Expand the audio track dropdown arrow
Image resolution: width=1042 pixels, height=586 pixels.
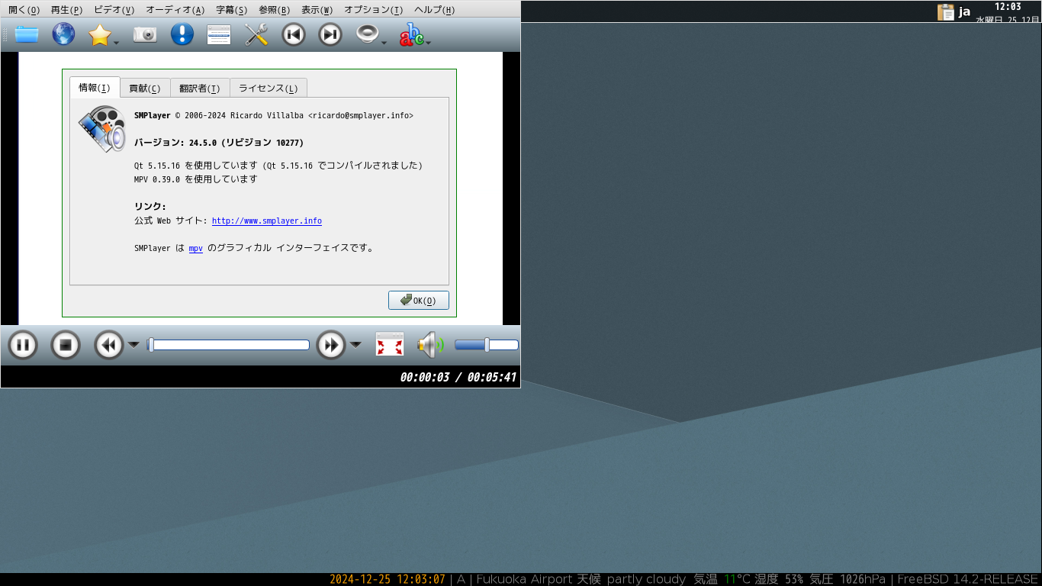click(384, 43)
